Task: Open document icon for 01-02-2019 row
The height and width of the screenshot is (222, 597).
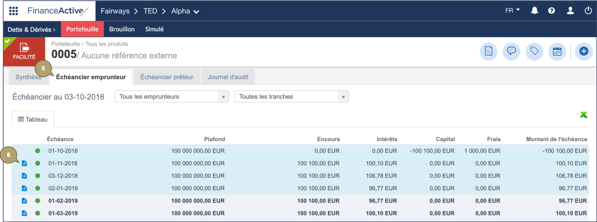Action: click(24, 201)
